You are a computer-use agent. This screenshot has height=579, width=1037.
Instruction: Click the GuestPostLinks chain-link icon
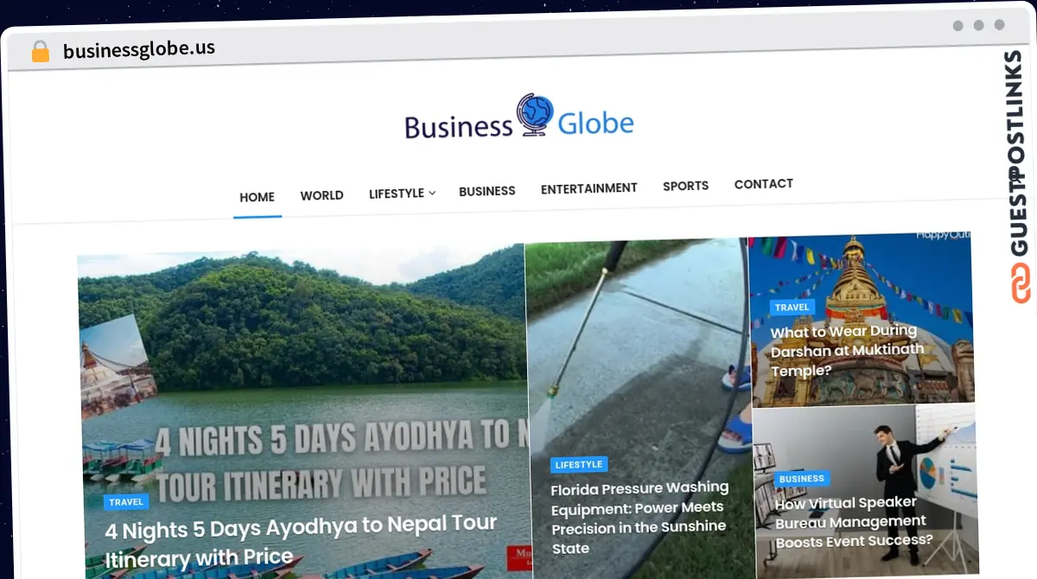(1021, 283)
